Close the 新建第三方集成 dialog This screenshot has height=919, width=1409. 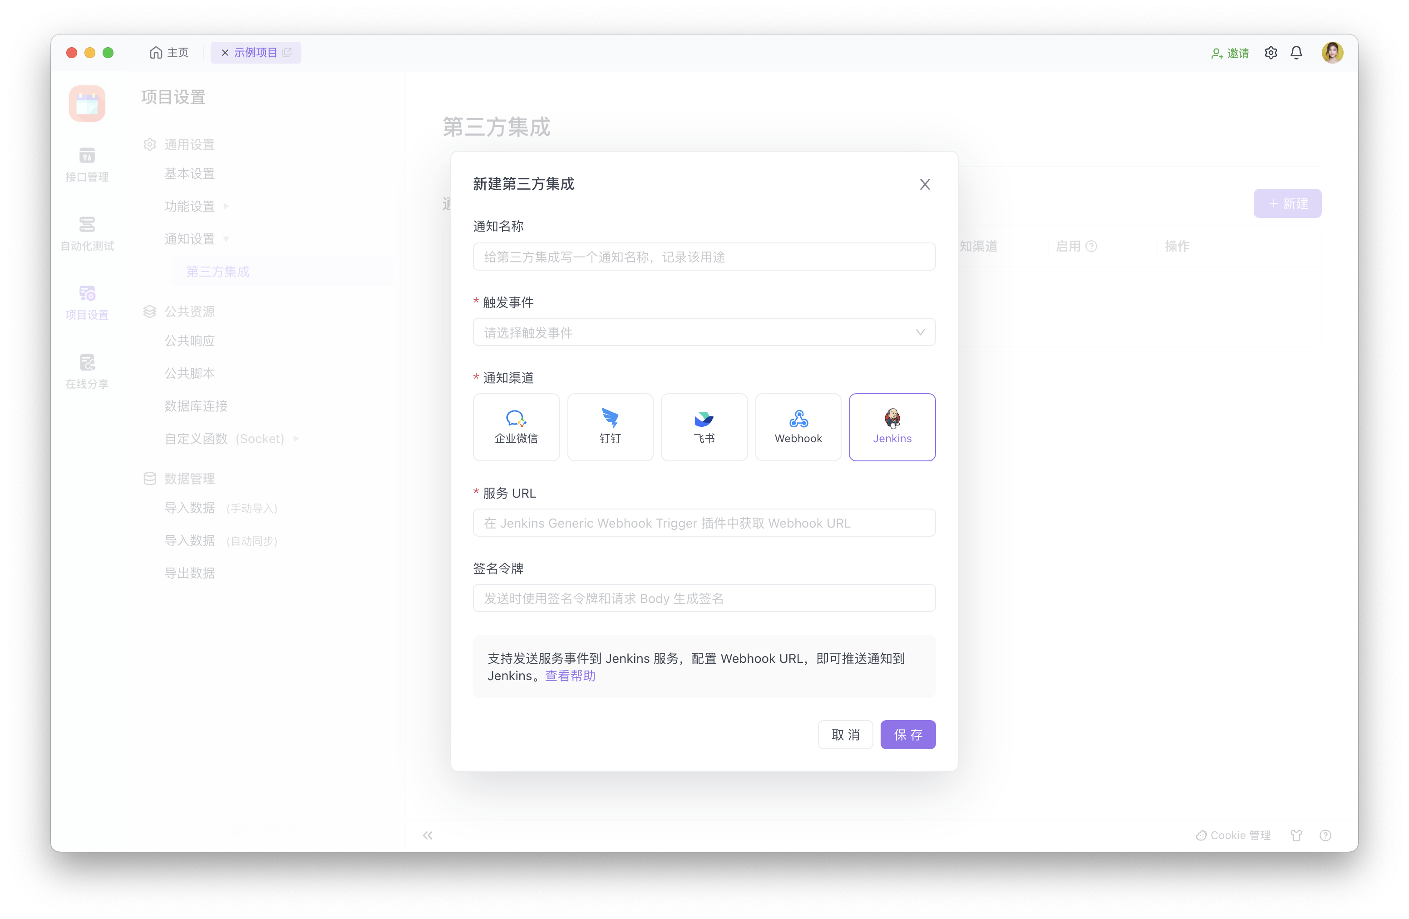pos(925,184)
